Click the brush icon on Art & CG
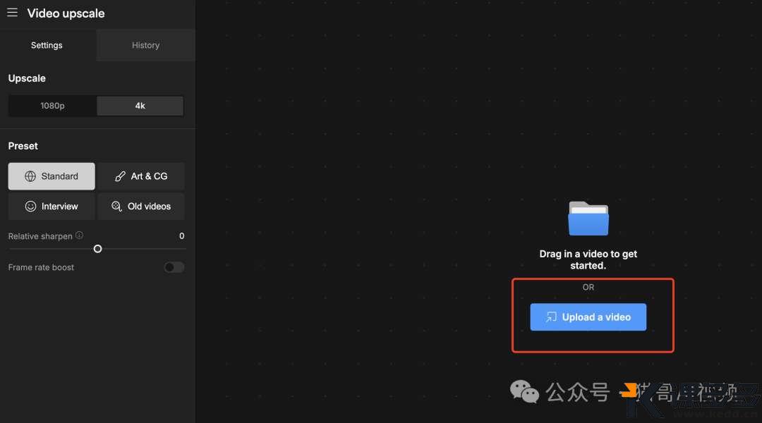The image size is (762, 423). coord(121,176)
